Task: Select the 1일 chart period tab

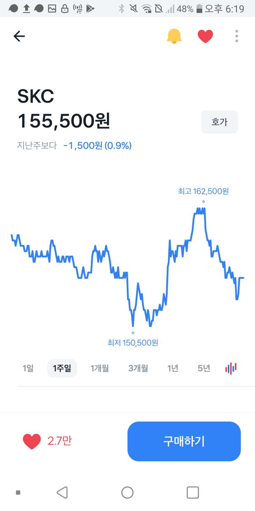Action: (28, 368)
